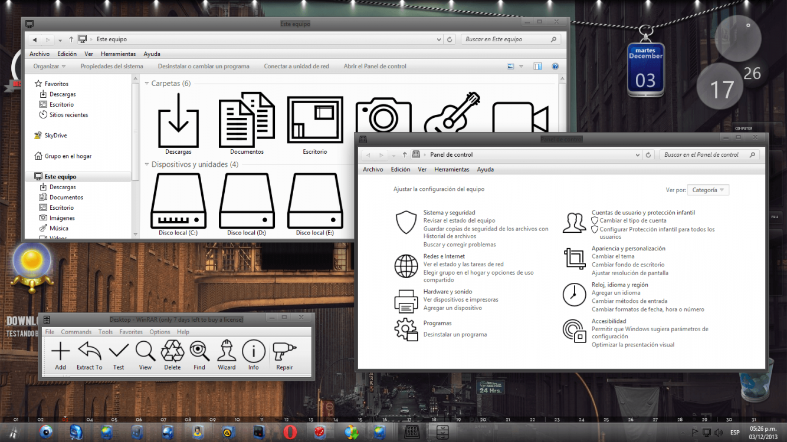Screen dimensions: 787x442
Task: Open the Ver por Categoría dropdown
Action: (x=708, y=190)
